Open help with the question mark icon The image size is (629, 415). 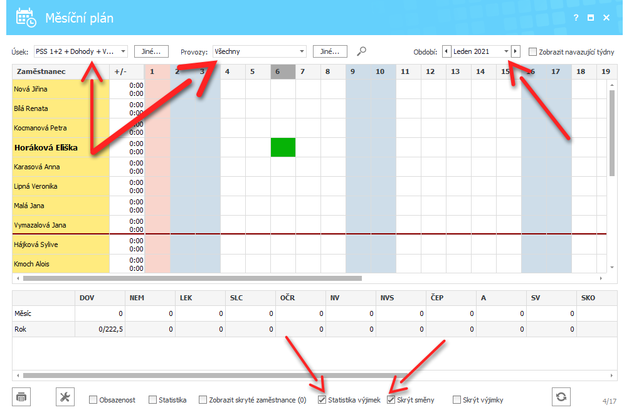click(576, 18)
